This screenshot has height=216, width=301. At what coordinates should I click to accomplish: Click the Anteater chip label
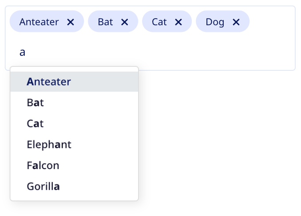coord(39,22)
